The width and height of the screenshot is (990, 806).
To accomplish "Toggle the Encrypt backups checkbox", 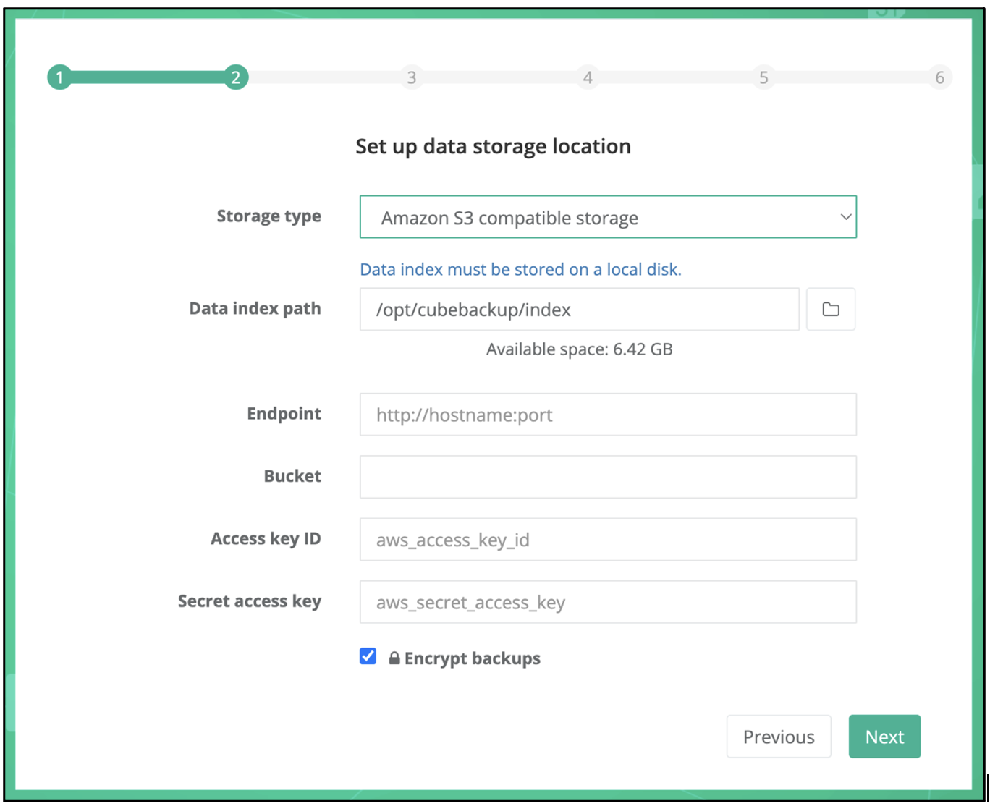I will [368, 656].
